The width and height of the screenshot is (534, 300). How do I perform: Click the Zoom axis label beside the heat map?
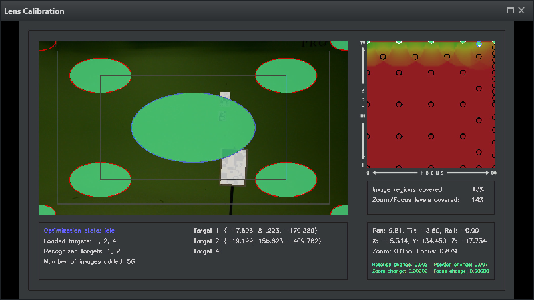pos(363,103)
